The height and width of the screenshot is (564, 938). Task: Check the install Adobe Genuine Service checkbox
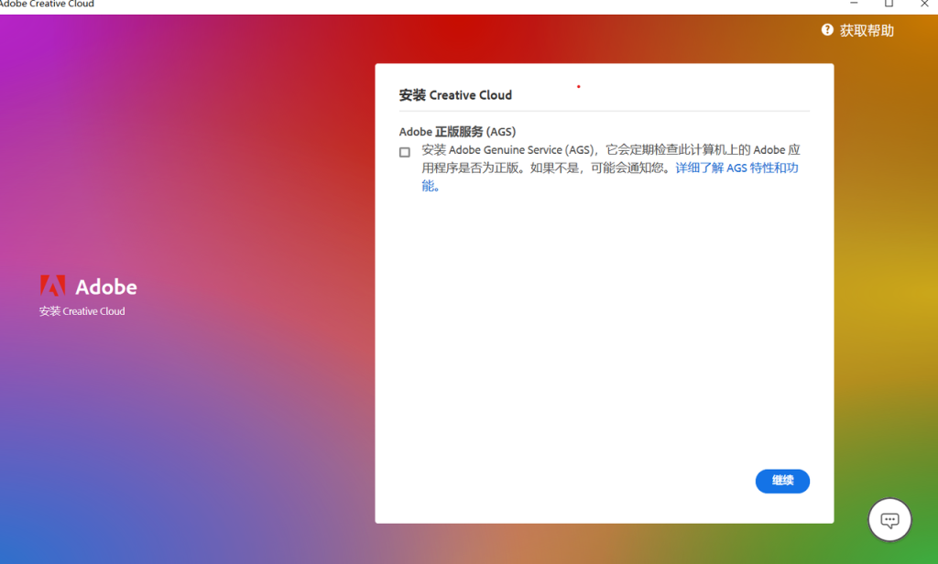coord(404,151)
